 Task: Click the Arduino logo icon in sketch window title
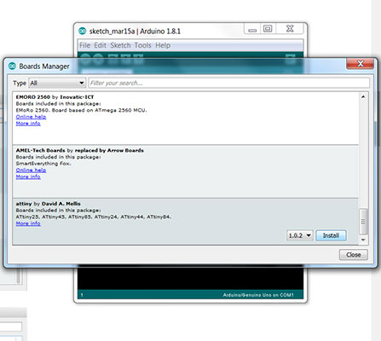point(83,31)
